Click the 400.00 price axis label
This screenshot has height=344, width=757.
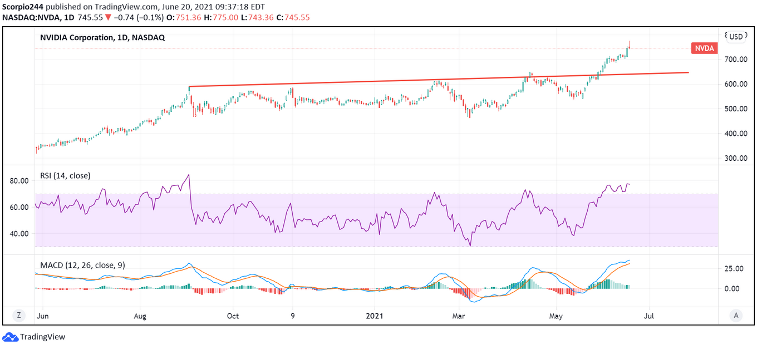tap(735, 134)
